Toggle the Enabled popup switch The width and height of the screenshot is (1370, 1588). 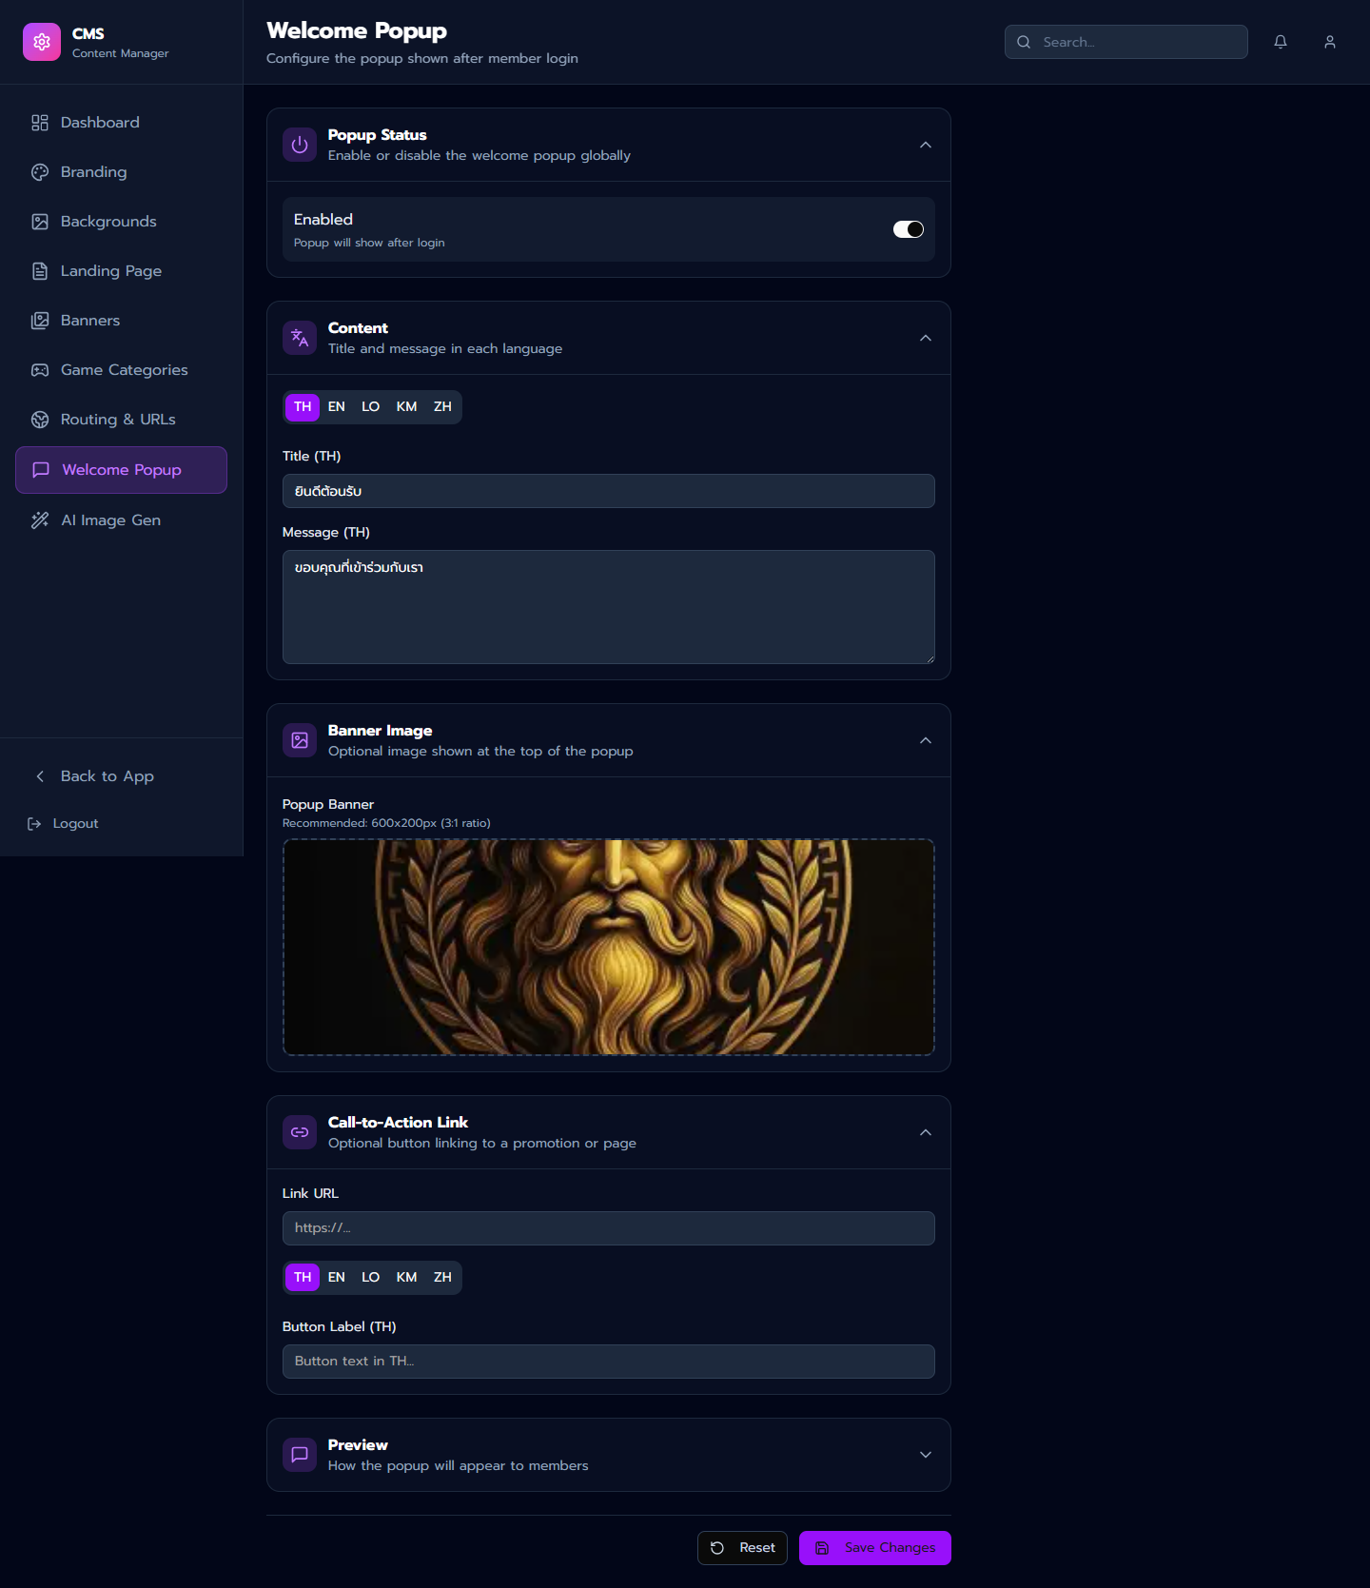[909, 229]
